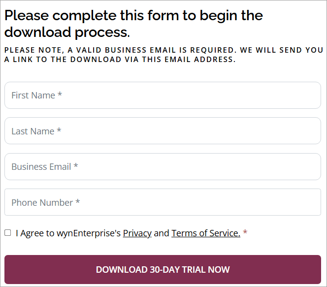The image size is (327, 287).
Task: Select the Business Email field
Action: click(x=163, y=167)
